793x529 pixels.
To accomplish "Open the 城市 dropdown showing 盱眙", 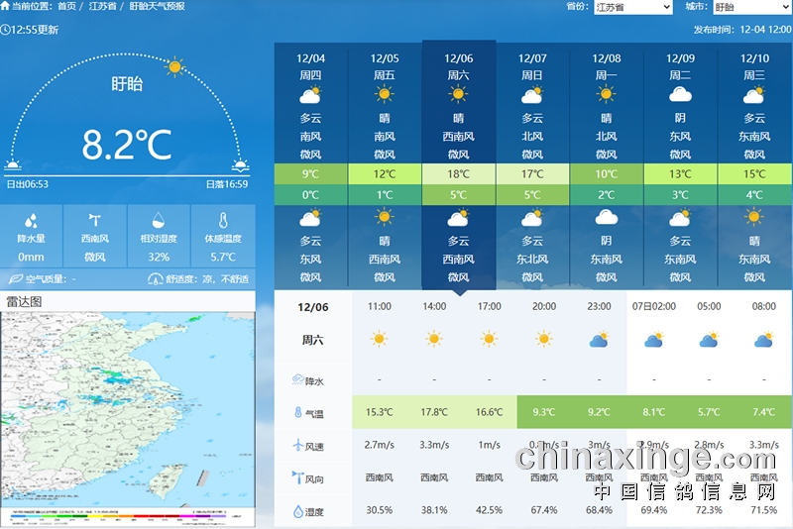I will (x=752, y=7).
